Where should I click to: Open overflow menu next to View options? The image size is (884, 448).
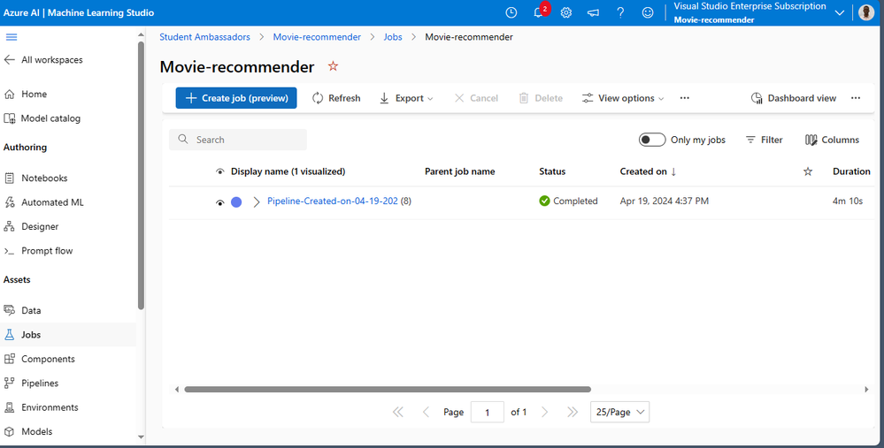pyautogui.click(x=684, y=98)
